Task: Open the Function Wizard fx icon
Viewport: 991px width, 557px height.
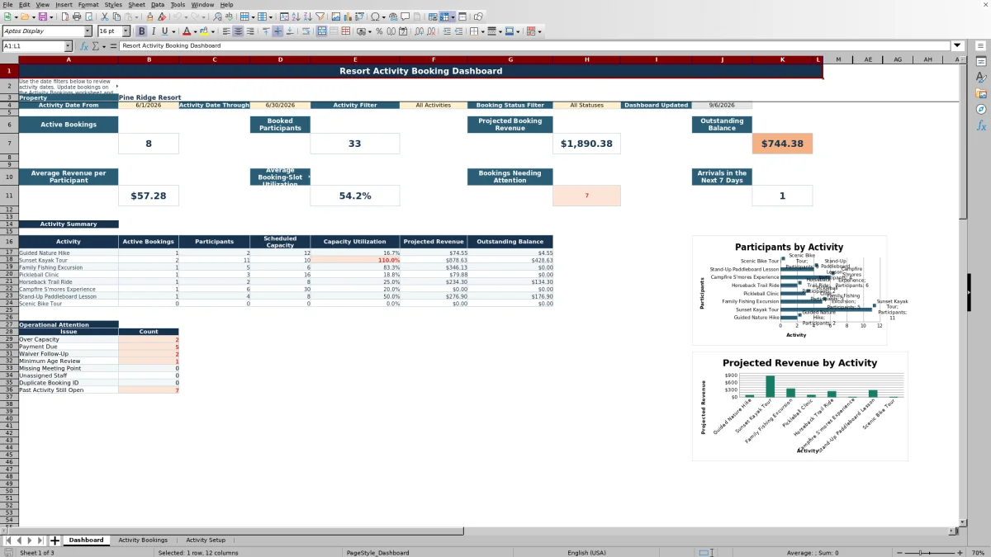Action: click(84, 46)
